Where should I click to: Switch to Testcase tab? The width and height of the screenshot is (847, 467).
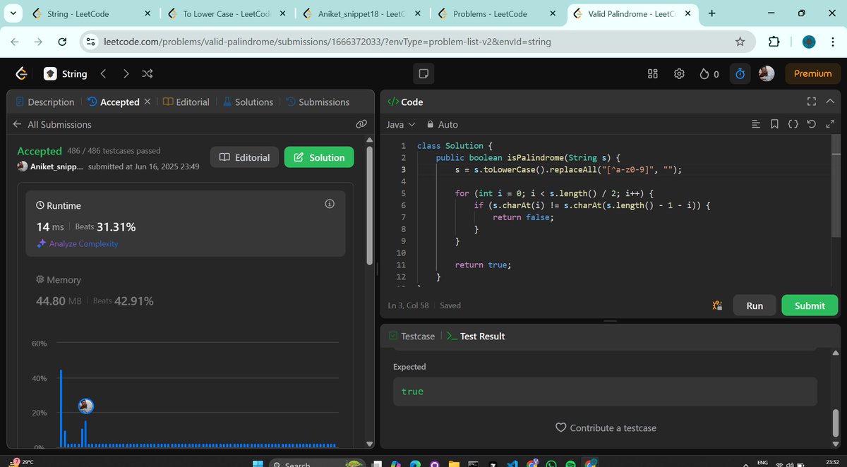click(x=412, y=336)
